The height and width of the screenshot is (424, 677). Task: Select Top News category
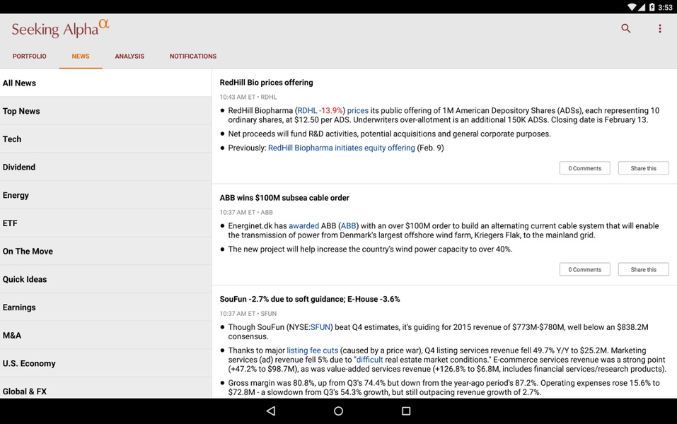coord(106,111)
